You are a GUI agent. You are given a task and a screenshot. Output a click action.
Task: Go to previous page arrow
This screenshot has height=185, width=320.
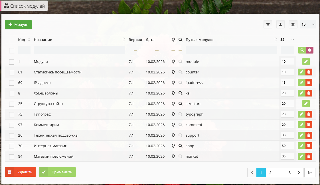[x=252, y=173]
